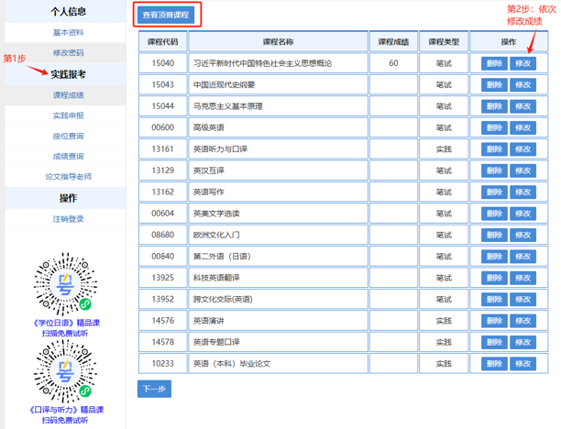561x429 pixels.
Task: Open 论文指导老师 link
Action: click(x=68, y=176)
